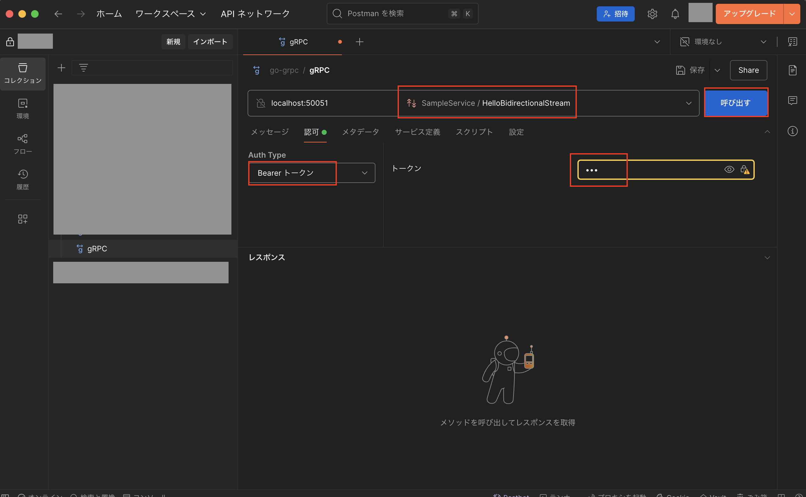Viewport: 806px width, 497px height.
Task: Expand the レスポンス section chevron
Action: [767, 258]
